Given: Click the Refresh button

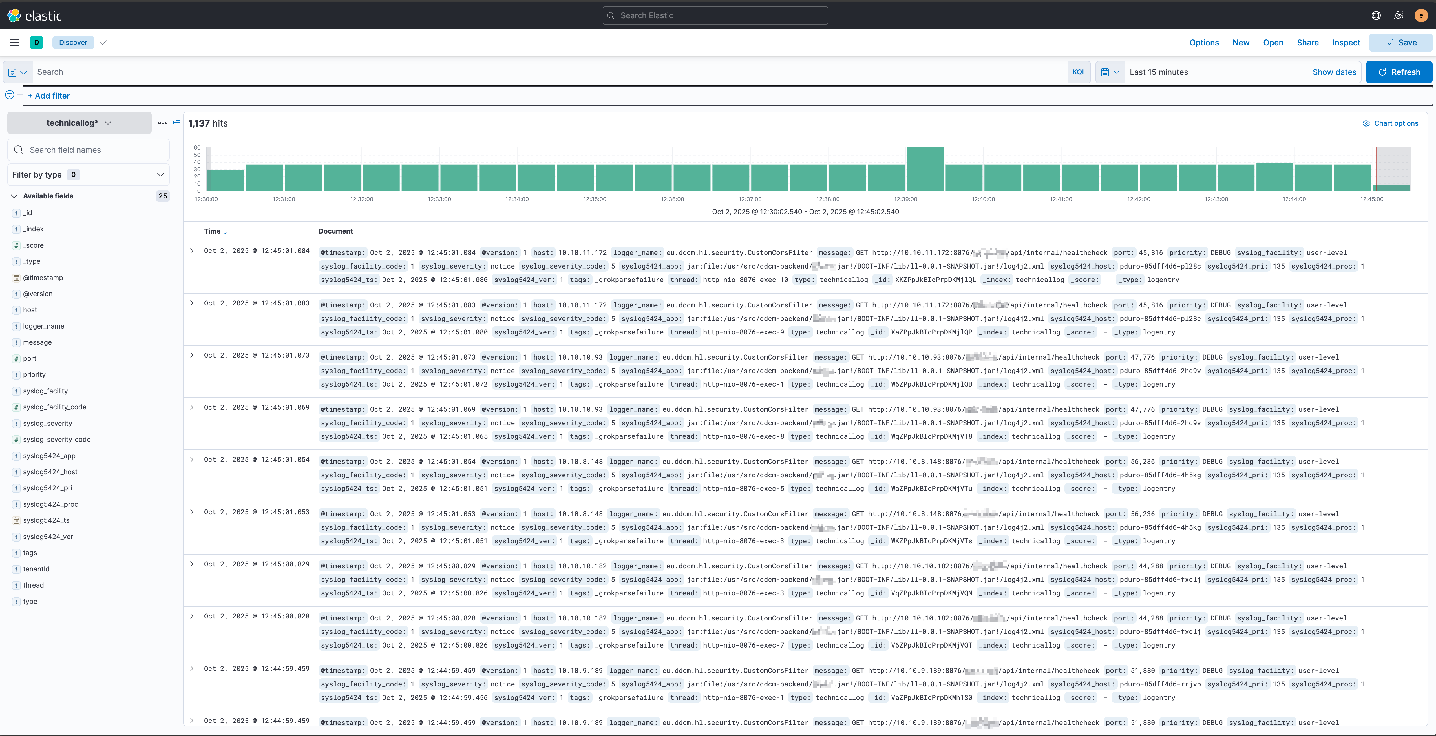Looking at the screenshot, I should click(1399, 72).
